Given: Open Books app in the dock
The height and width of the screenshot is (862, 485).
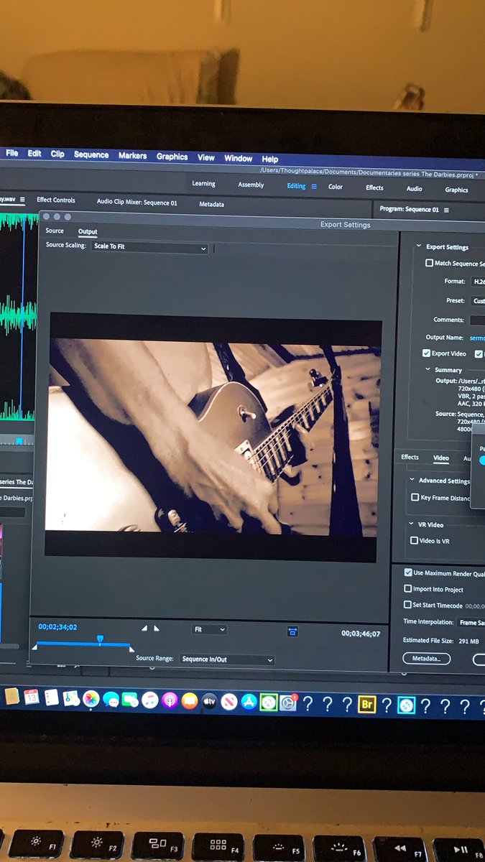Looking at the screenshot, I should [x=190, y=700].
